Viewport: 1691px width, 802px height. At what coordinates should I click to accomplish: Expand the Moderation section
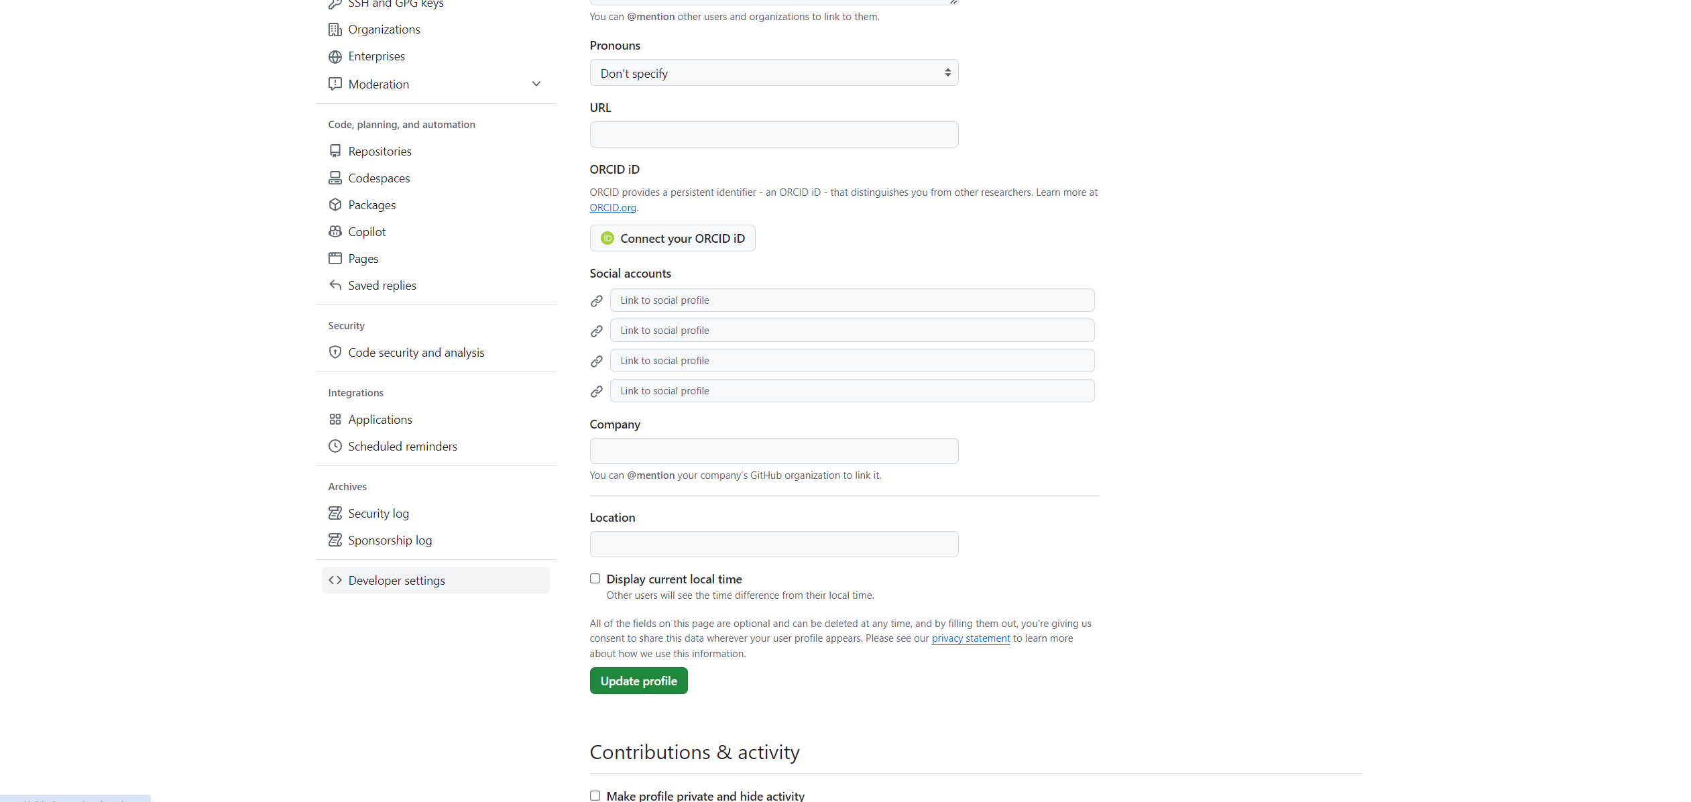coord(379,84)
